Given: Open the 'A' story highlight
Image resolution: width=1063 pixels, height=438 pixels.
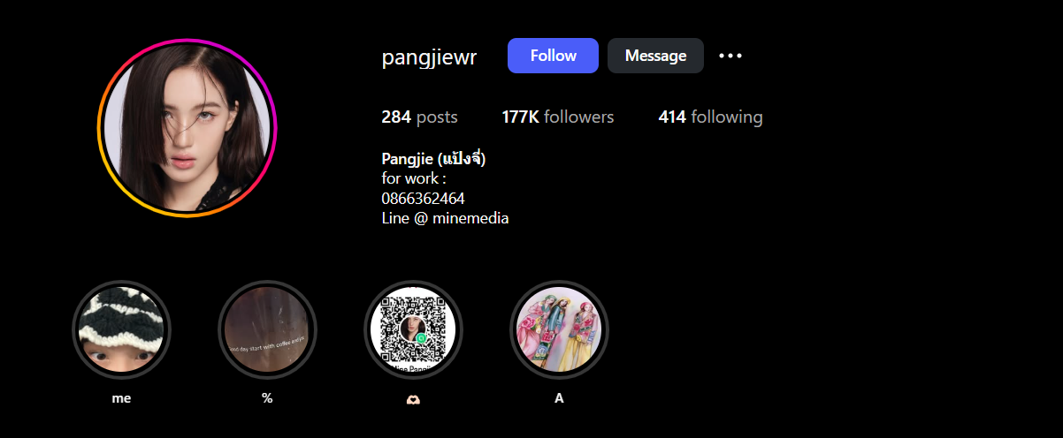Looking at the screenshot, I should pyautogui.click(x=559, y=330).
